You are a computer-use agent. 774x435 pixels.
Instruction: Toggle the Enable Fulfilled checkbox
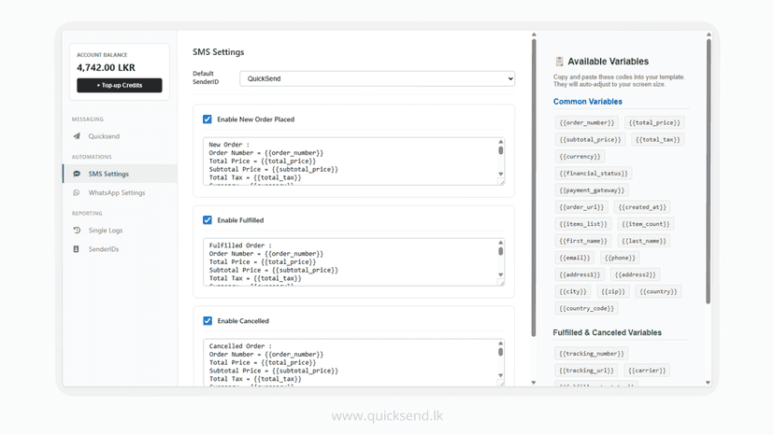point(208,220)
